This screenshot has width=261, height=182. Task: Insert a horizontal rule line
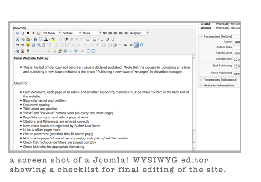pos(120,45)
